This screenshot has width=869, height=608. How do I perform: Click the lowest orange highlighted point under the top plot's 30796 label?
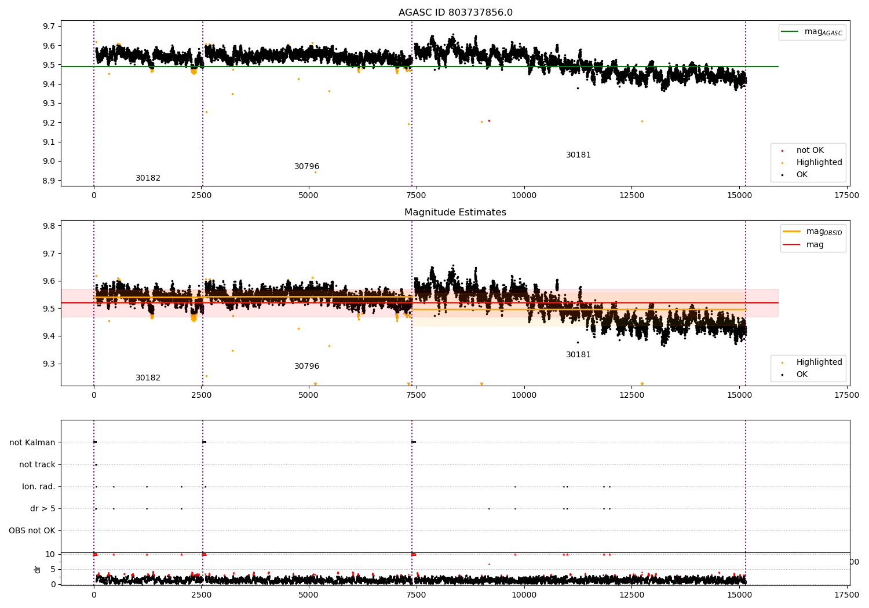coord(315,172)
